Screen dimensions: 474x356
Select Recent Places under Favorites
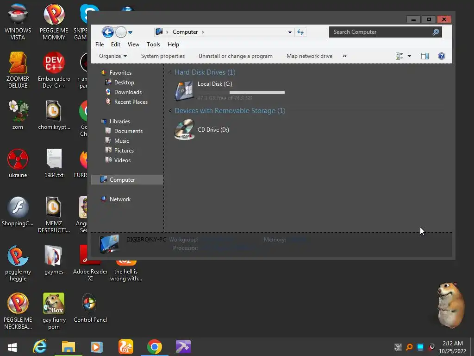coord(131,102)
